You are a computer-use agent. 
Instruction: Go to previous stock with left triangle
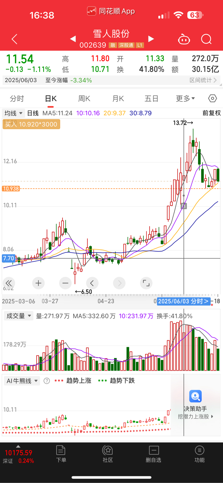[x=73, y=39]
